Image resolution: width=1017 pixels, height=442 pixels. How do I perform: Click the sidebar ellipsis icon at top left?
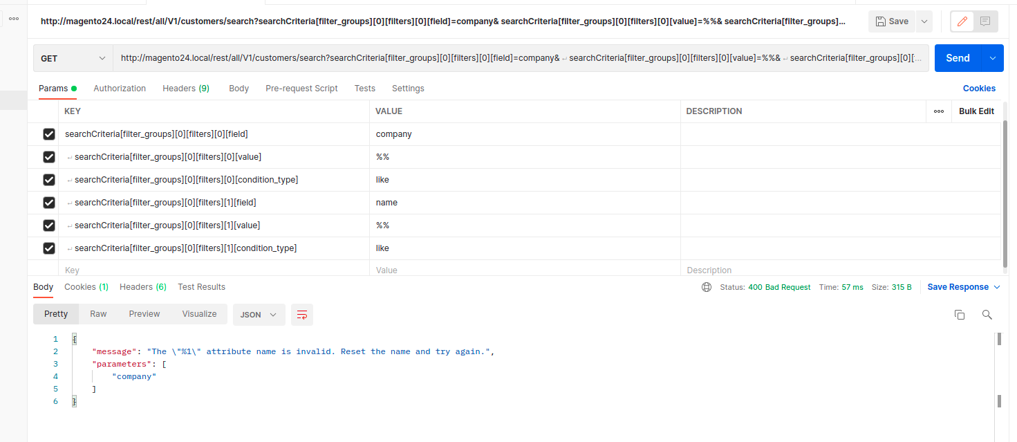pos(14,19)
